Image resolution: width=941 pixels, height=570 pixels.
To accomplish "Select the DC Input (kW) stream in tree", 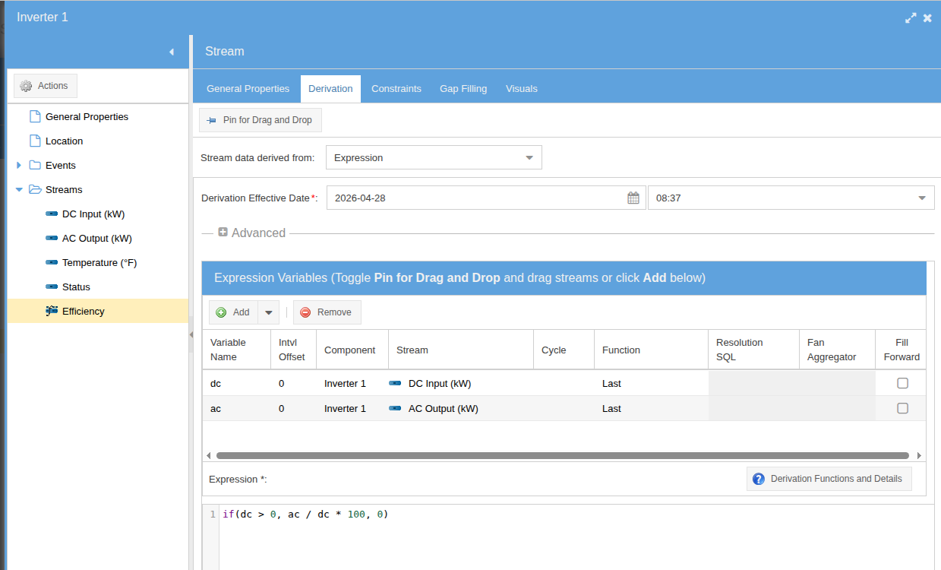I will coord(93,214).
